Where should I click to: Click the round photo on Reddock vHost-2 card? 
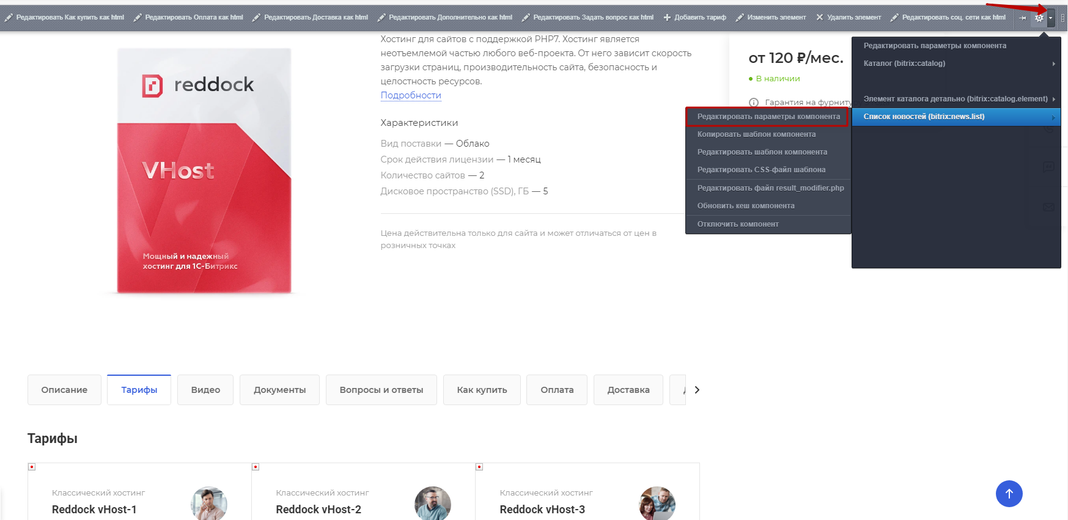point(433,504)
